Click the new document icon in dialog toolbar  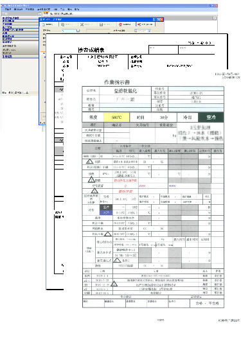pos(44,24)
